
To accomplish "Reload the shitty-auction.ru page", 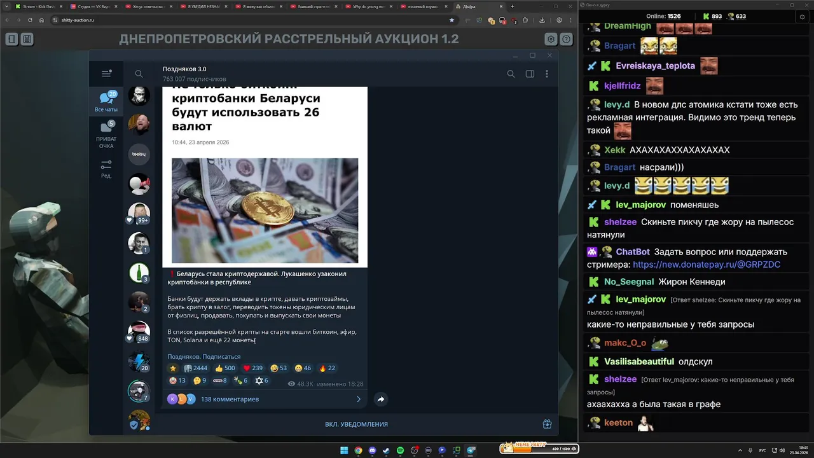I will (x=30, y=20).
